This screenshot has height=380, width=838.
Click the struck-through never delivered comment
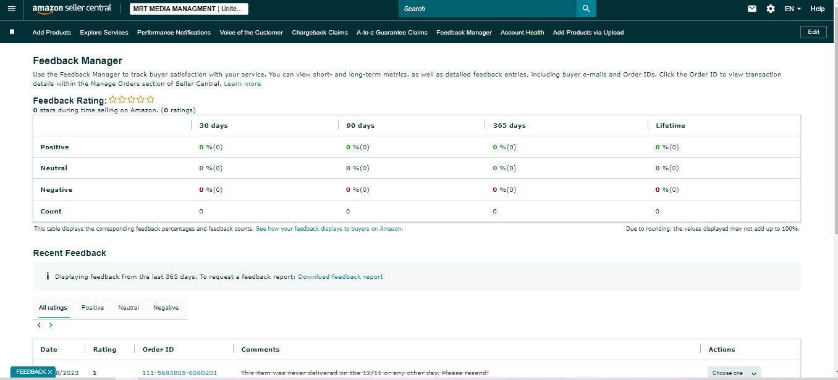point(365,373)
